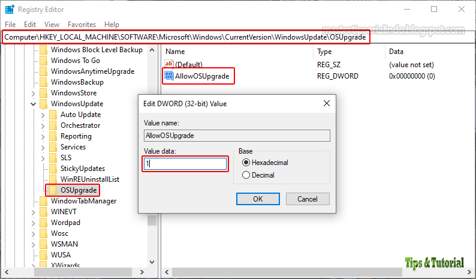Expand the Reporting subkey
The height and width of the screenshot is (279, 476).
point(43,136)
